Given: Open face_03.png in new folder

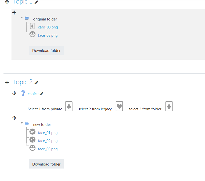Looking at the screenshot, I should [x=48, y=149].
